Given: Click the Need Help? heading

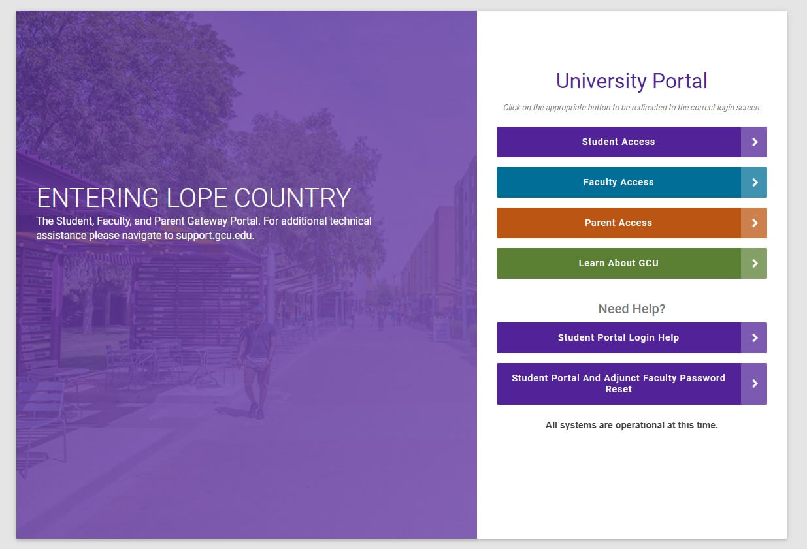Looking at the screenshot, I should point(631,309).
